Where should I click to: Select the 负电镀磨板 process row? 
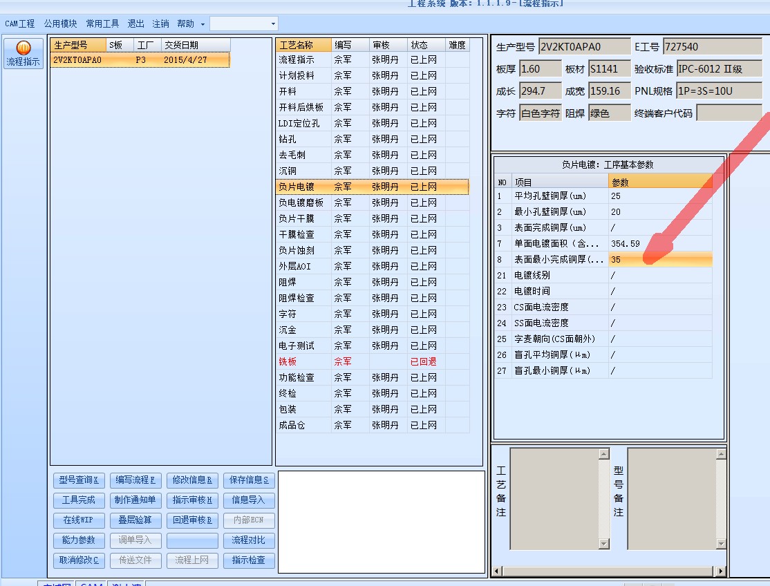tap(373, 202)
